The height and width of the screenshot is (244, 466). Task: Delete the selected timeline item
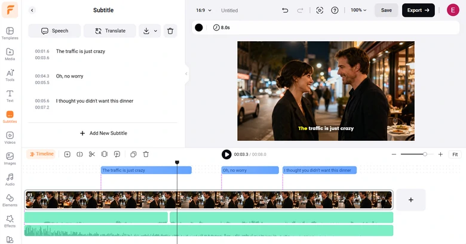[x=146, y=155]
